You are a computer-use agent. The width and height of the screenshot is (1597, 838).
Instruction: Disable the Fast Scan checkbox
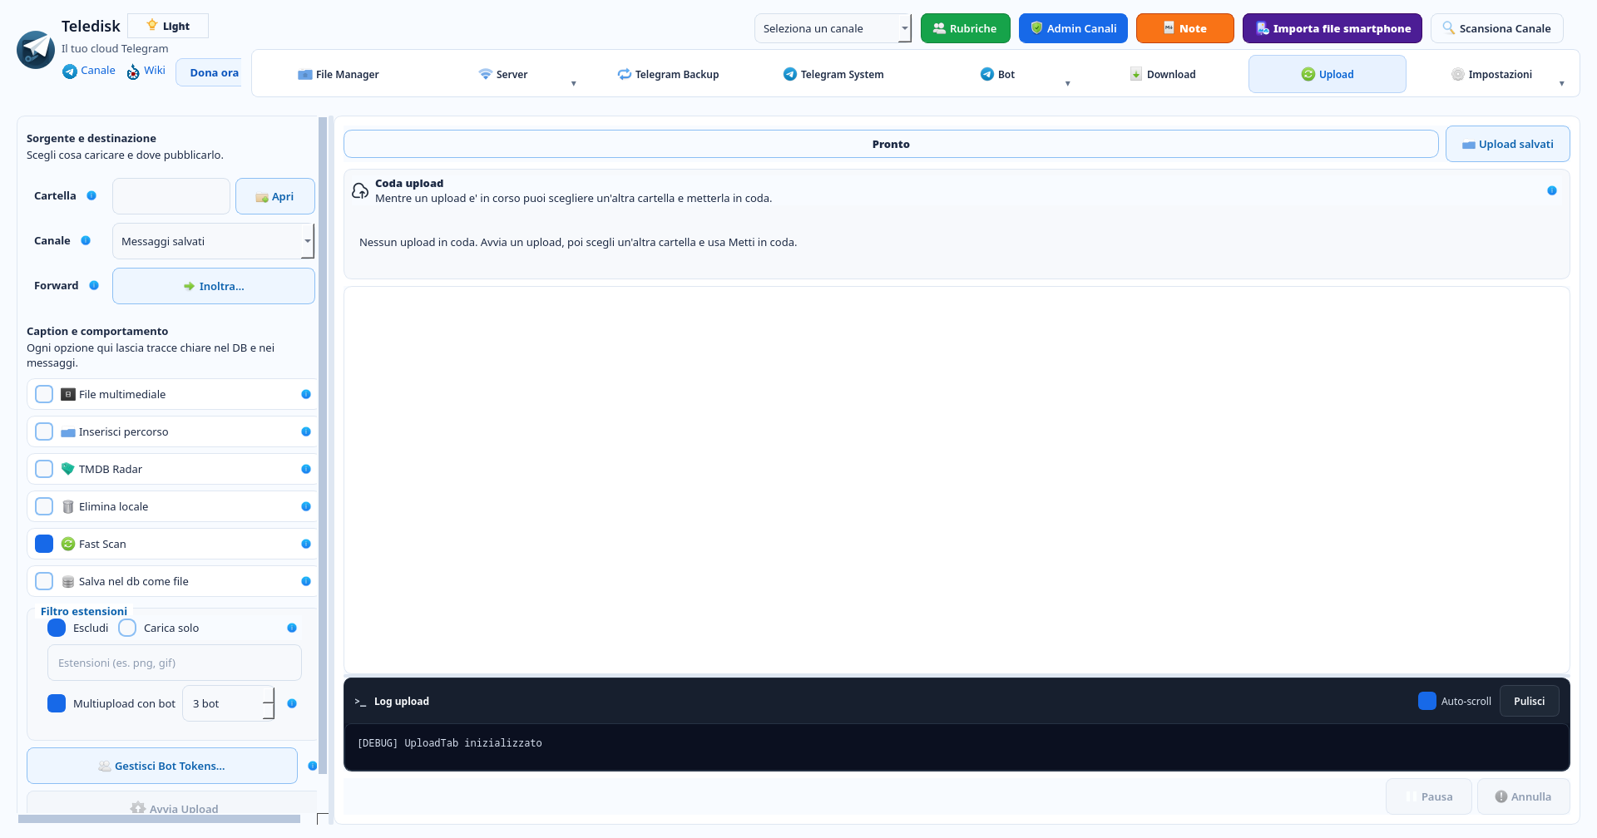click(44, 544)
